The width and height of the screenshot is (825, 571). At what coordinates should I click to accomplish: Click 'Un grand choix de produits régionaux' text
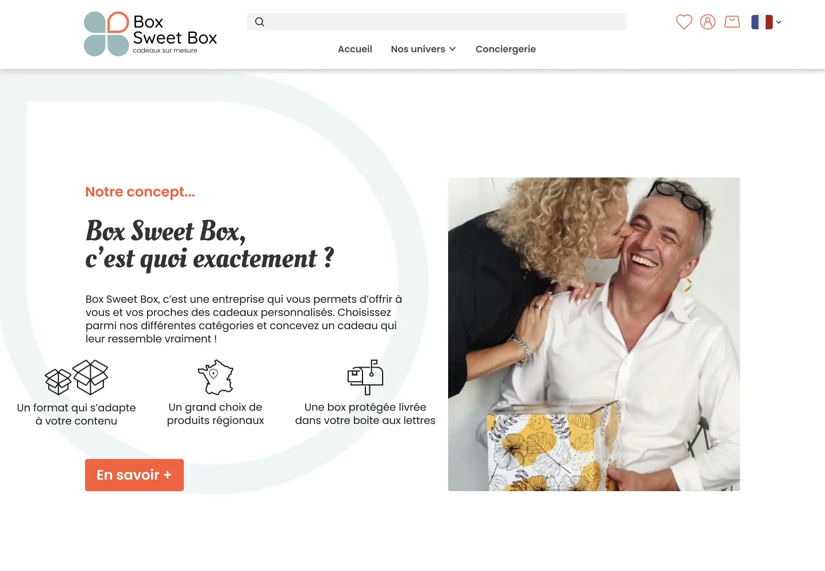[x=215, y=414]
